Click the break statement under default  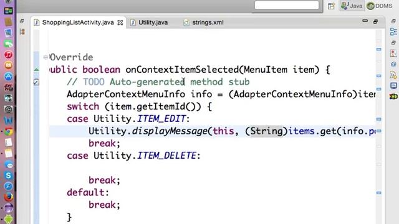click(x=104, y=205)
